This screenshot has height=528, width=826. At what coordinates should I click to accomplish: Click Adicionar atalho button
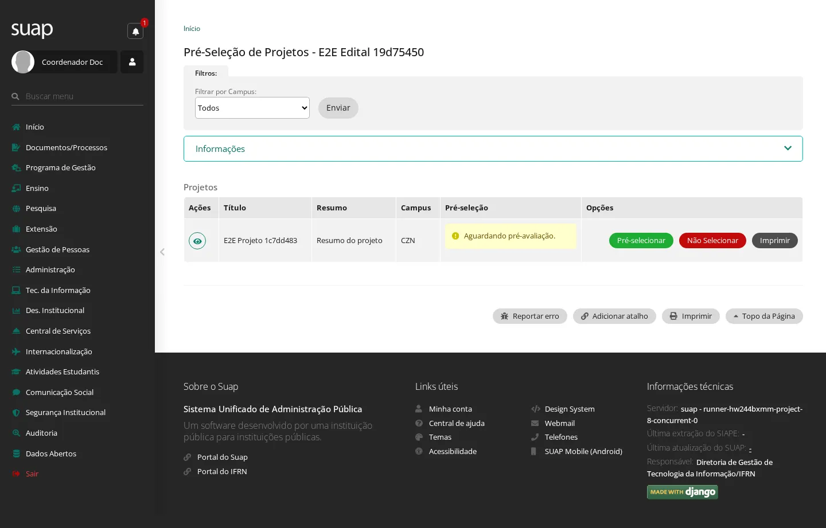click(614, 316)
